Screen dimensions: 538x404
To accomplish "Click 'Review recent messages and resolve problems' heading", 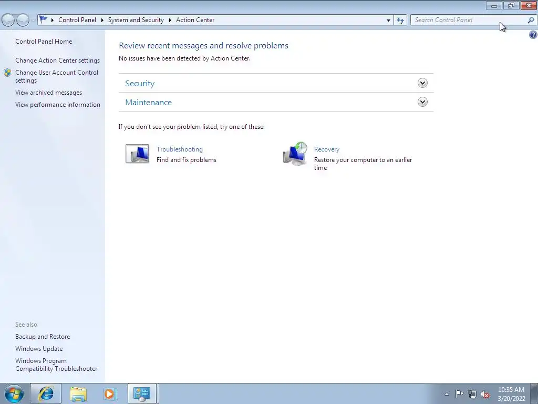I will pos(203,46).
